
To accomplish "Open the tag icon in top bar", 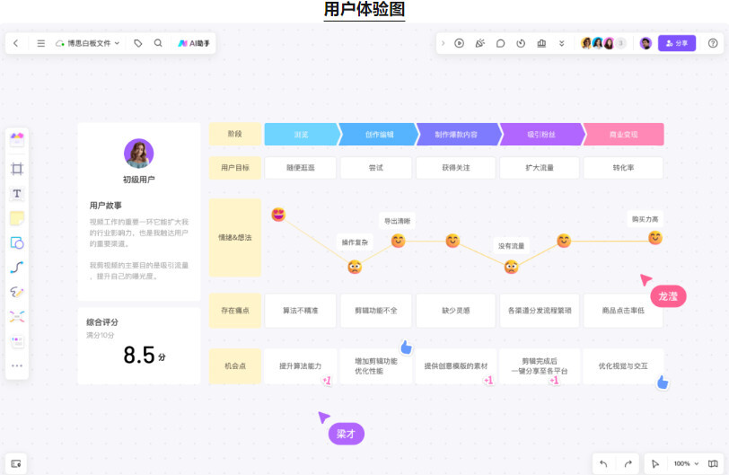I will [x=138, y=43].
